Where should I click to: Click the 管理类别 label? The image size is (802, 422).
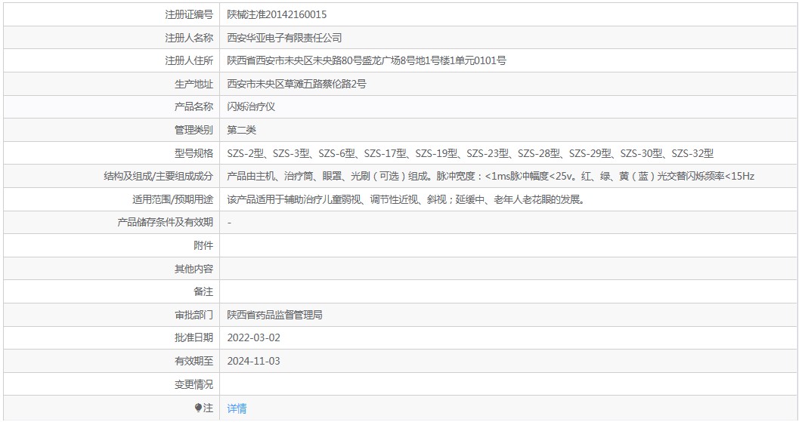click(x=194, y=130)
